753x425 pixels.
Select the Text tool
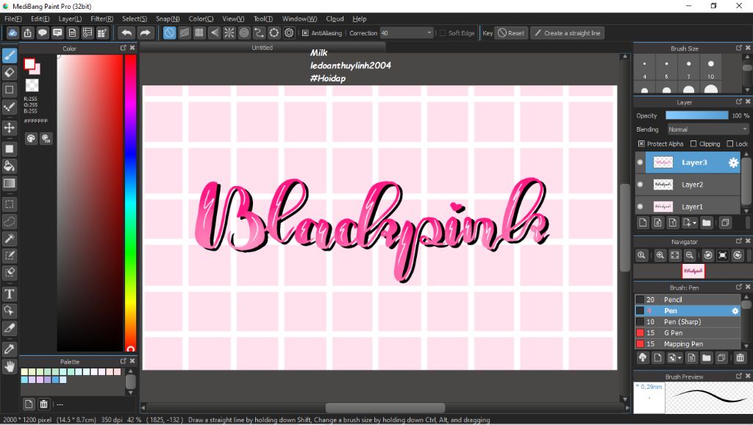click(x=9, y=293)
